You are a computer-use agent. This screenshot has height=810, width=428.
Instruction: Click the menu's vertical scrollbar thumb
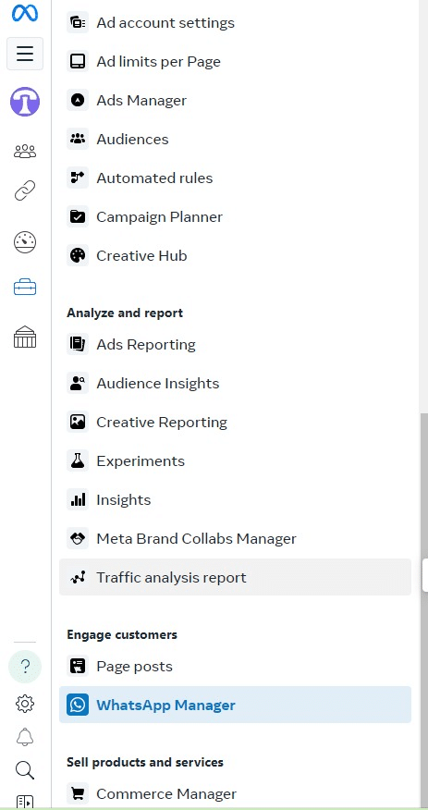(424, 609)
